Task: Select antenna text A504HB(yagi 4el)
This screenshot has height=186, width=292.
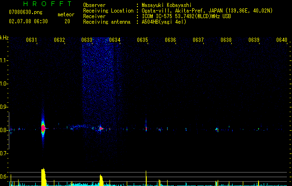Action: point(164,22)
